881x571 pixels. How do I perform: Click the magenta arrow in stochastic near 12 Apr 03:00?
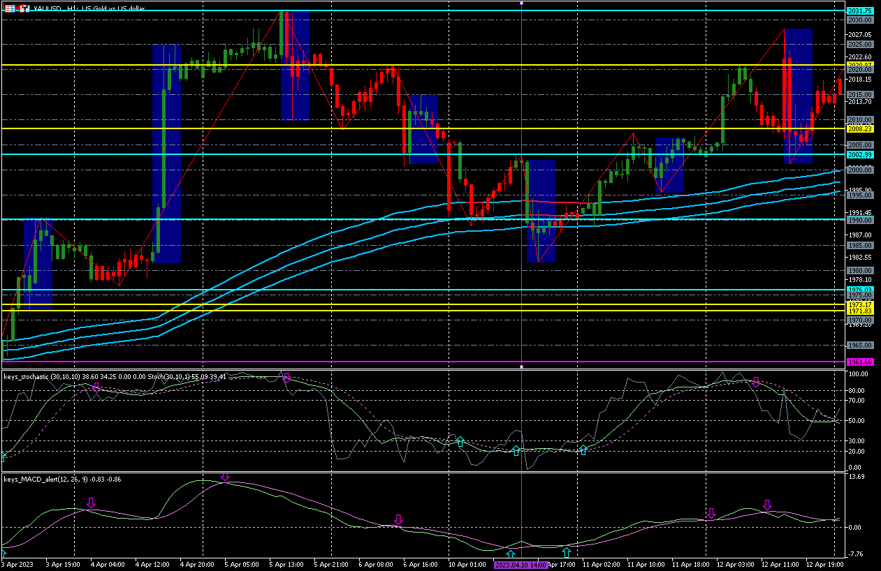pos(755,383)
